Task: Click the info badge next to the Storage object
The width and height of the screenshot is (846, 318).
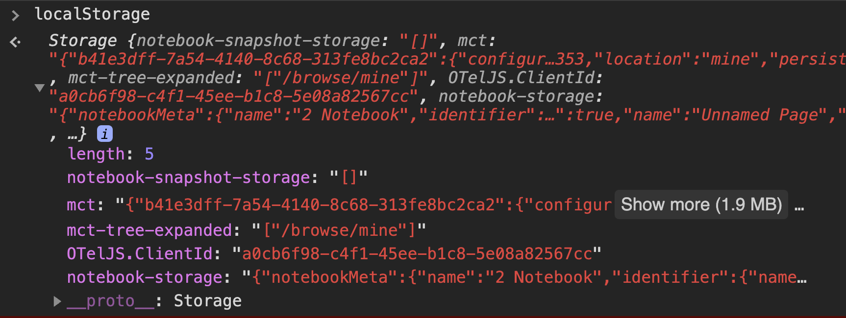Action: tap(104, 133)
